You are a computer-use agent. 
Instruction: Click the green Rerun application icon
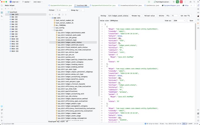[x=177, y=2]
